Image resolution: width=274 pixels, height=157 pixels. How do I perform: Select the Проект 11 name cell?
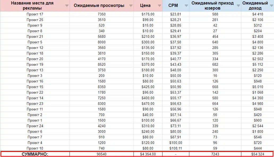[35, 109]
